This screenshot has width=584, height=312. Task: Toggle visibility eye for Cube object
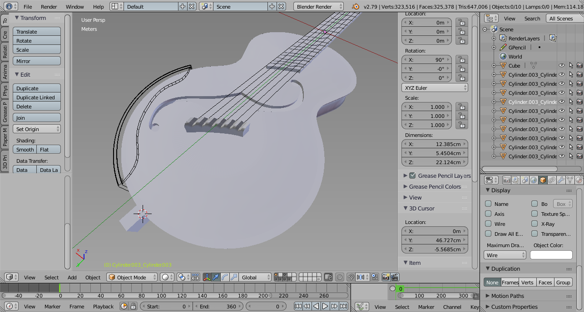[562, 66]
